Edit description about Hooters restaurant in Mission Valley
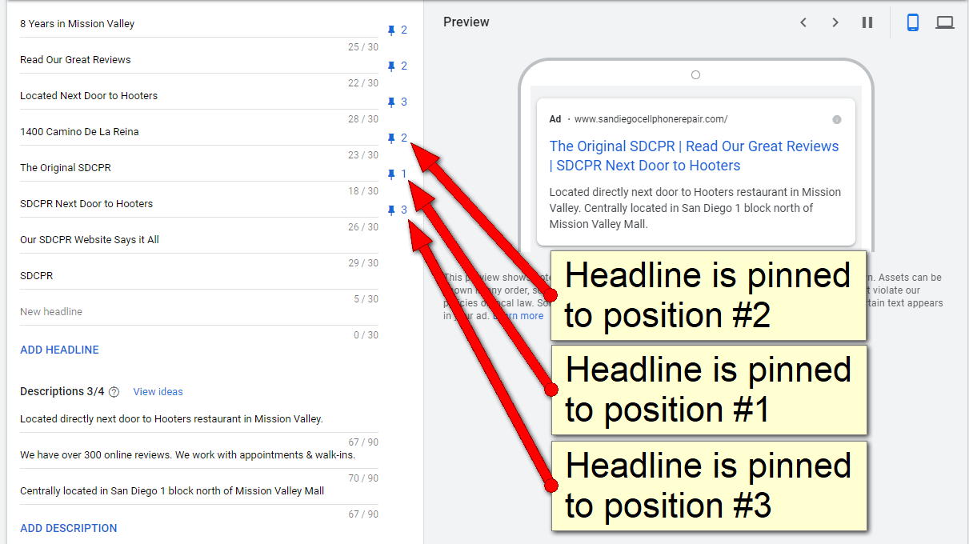The image size is (969, 544). [x=199, y=419]
